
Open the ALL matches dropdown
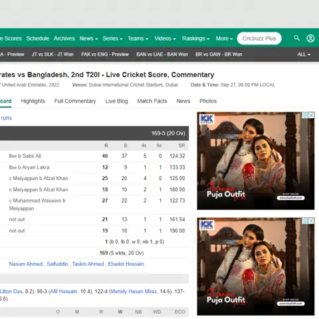(304, 54)
